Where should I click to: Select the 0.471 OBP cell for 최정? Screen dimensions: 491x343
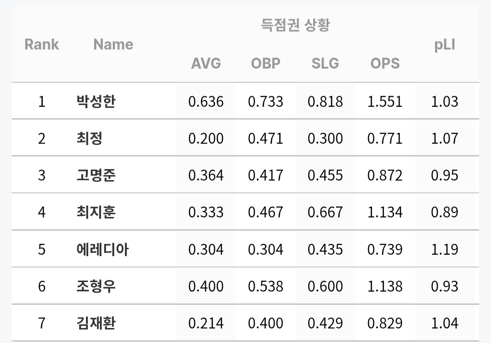pos(266,138)
